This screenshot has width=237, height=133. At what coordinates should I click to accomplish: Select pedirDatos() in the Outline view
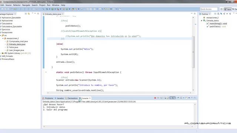218,27
